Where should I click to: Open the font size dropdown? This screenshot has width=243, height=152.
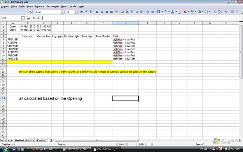click(x=76, y=12)
